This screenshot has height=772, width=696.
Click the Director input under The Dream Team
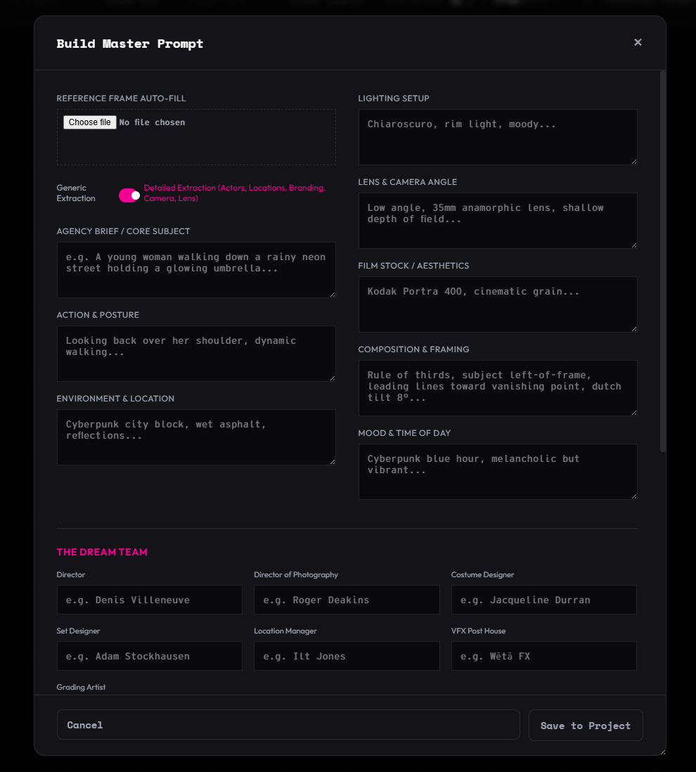(x=149, y=599)
